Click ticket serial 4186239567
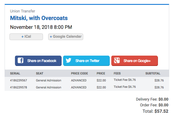Screen dimensions: 175x117 coord(19,81)
